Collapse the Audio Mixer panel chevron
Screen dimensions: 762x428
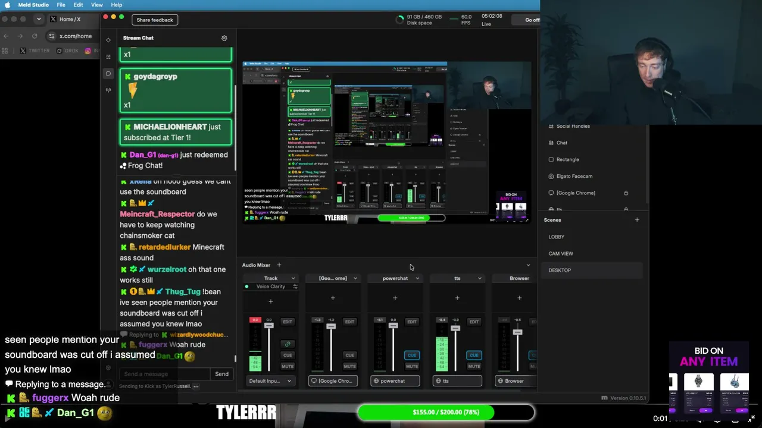528,265
